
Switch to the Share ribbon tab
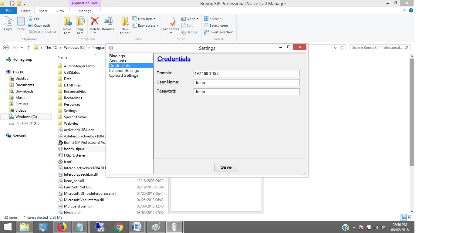pyautogui.click(x=43, y=11)
